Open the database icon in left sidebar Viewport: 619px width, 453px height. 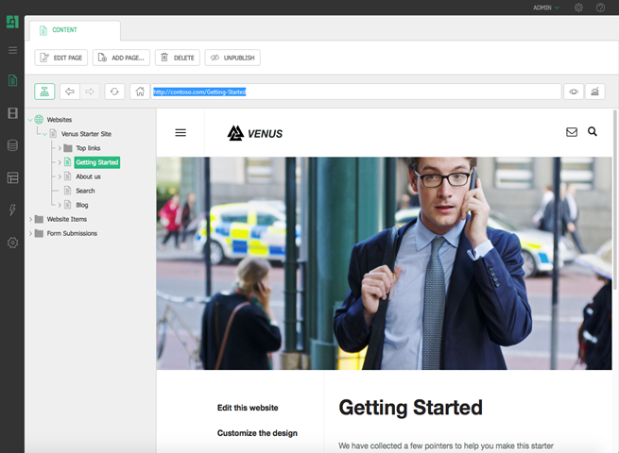click(12, 145)
